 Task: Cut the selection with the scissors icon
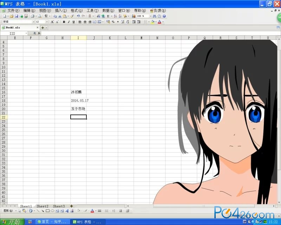point(60,16)
